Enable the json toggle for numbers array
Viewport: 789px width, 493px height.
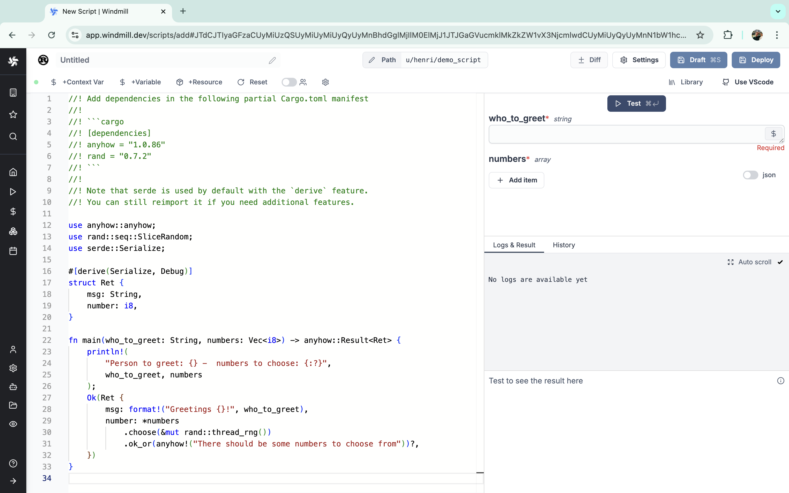click(x=750, y=175)
